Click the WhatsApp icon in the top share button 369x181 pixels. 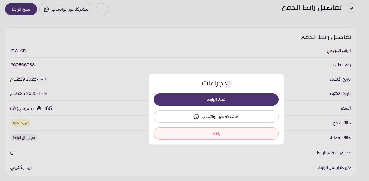point(46,9)
